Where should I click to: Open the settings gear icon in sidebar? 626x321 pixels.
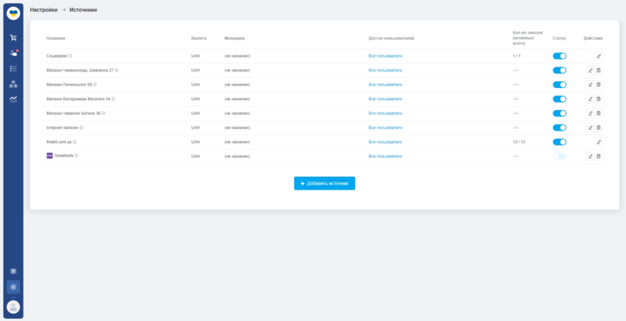pyautogui.click(x=13, y=287)
